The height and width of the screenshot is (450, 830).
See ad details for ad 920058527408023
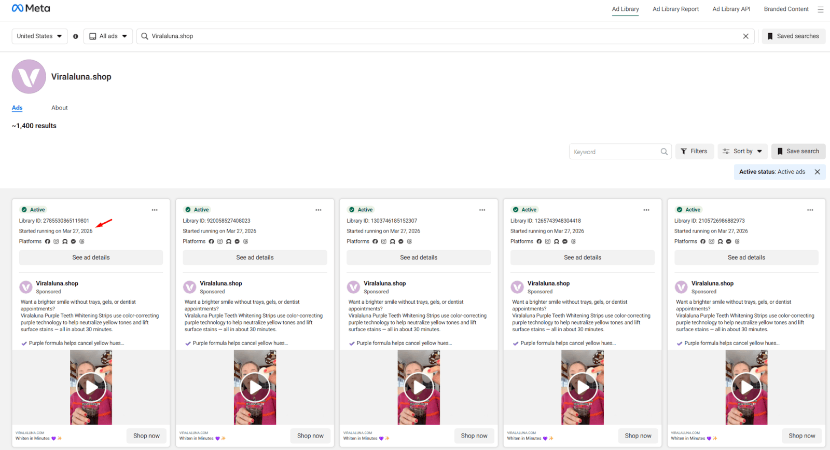coord(255,257)
